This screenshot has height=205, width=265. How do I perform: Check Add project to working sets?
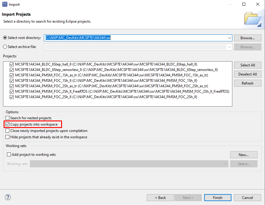[9, 155]
